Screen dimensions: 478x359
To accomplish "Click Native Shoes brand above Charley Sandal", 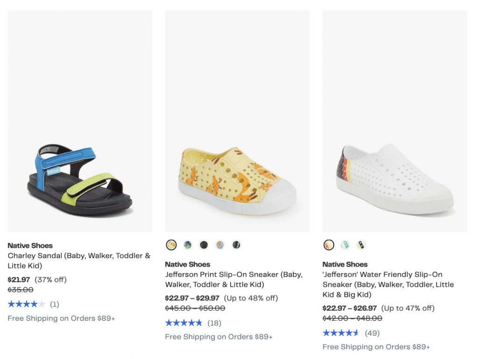I will [30, 246].
